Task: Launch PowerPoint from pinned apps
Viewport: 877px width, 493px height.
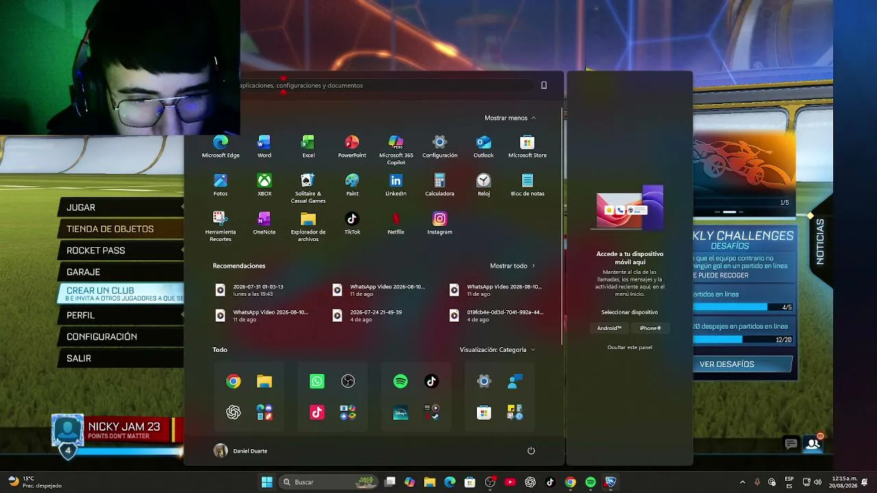Action: (351, 147)
